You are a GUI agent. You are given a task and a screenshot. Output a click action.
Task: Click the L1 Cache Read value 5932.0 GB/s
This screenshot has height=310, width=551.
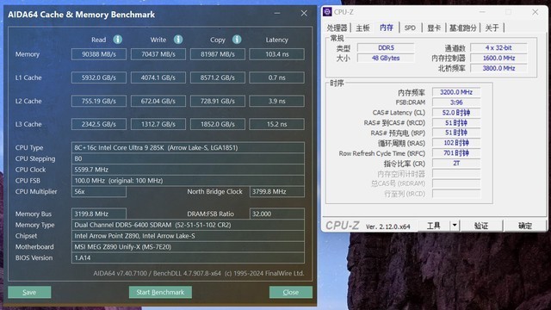99,77
